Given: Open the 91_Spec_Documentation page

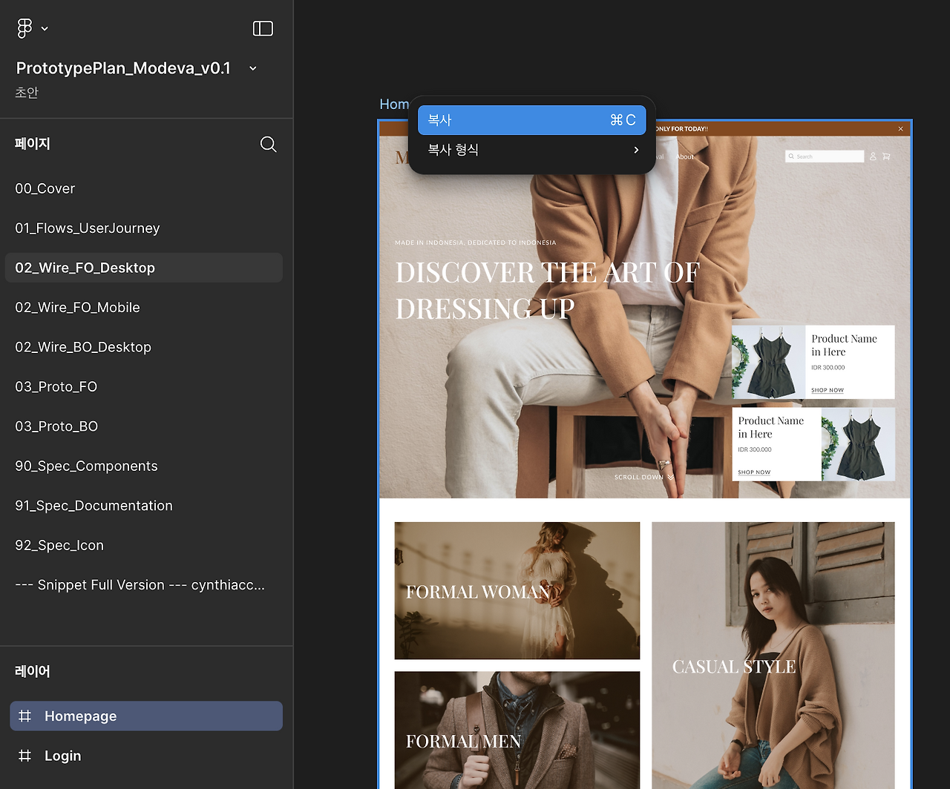Looking at the screenshot, I should pos(144,506).
